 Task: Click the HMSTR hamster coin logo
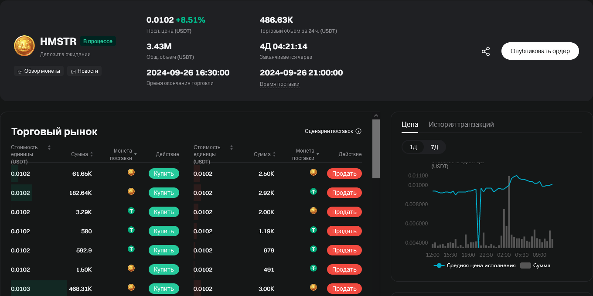pos(24,46)
